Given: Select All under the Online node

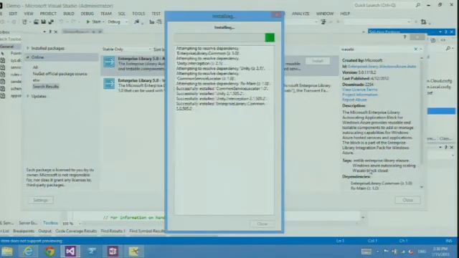Looking at the screenshot, I should pos(35,67).
